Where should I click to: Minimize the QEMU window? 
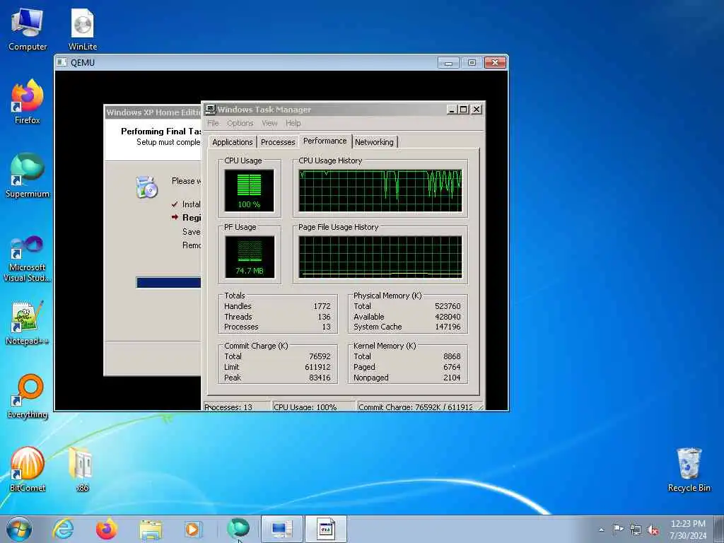tap(448, 62)
